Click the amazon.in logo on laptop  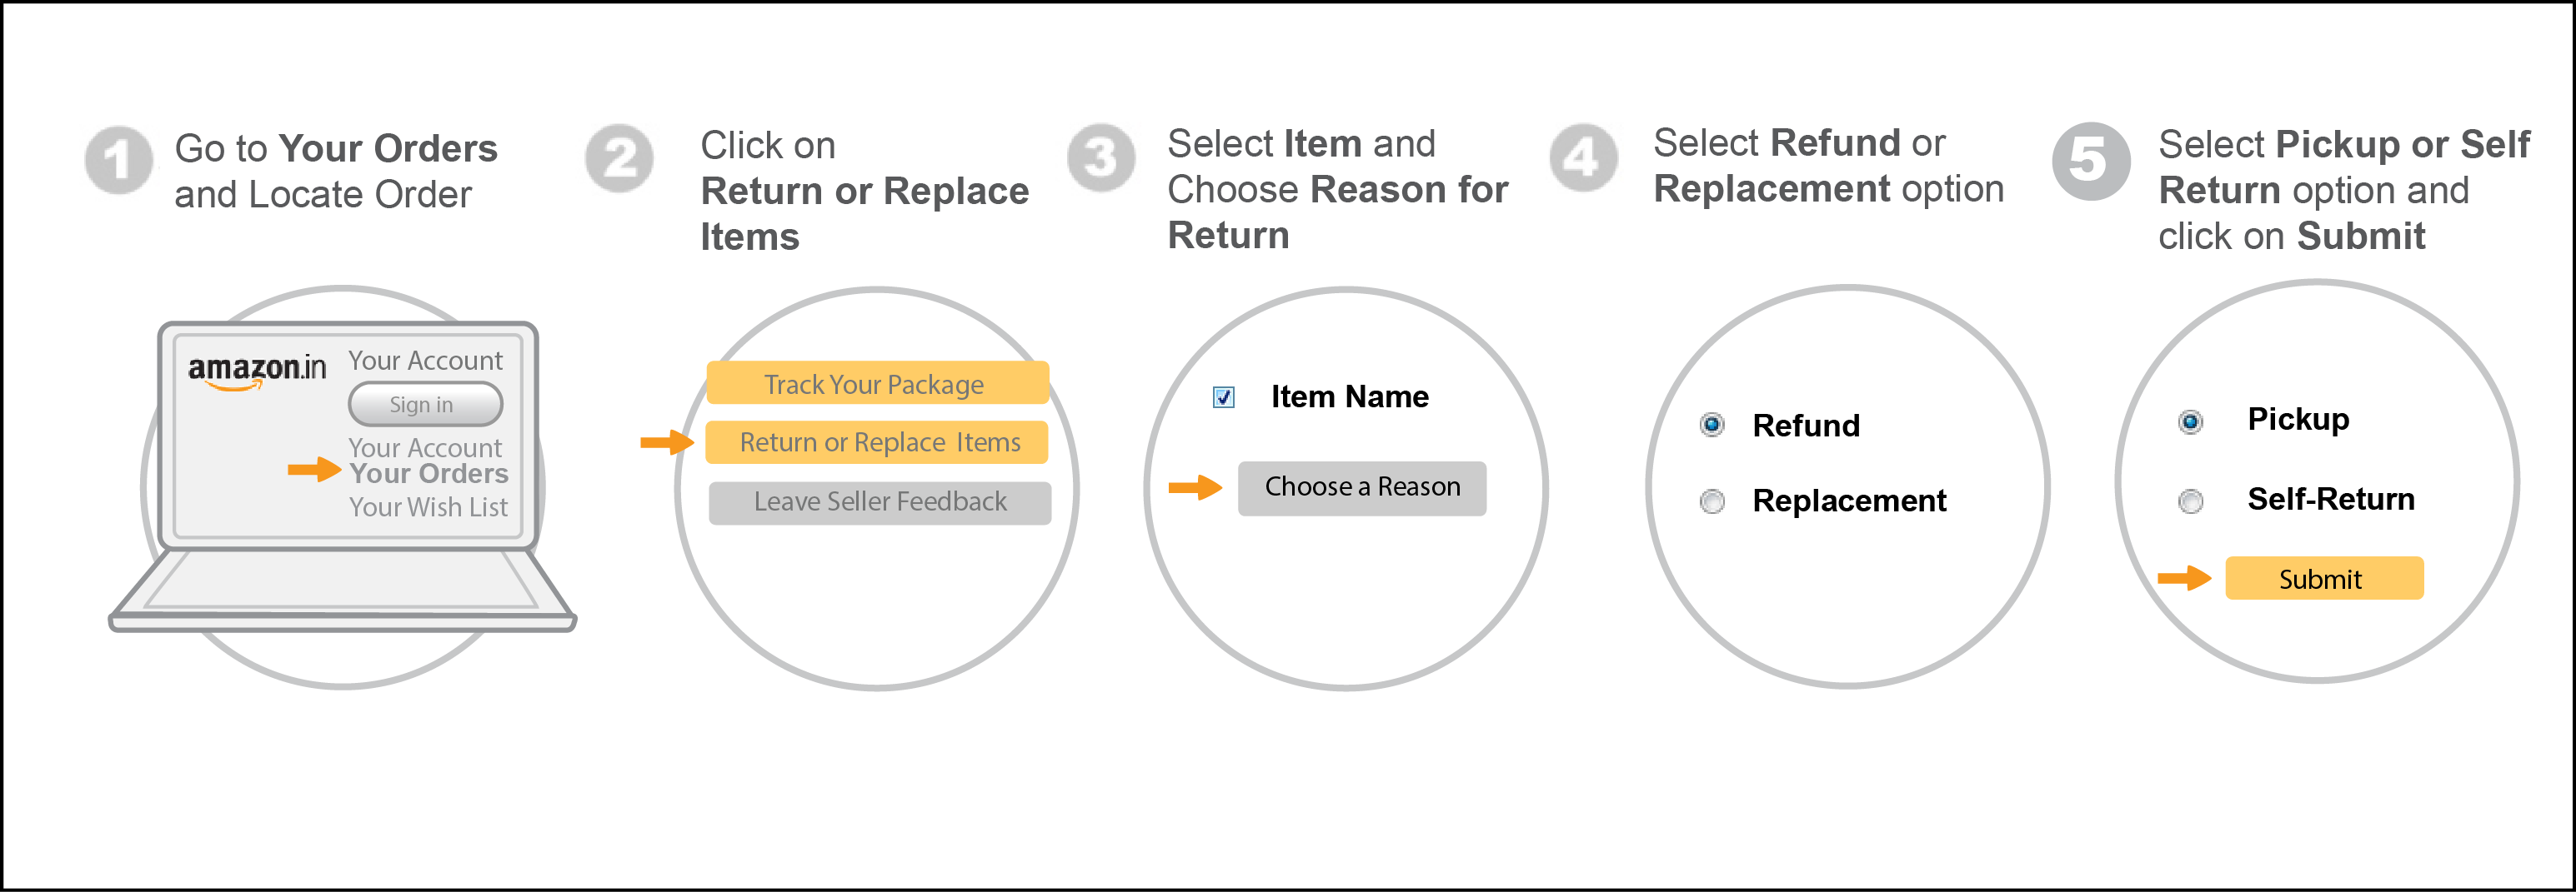[x=257, y=370]
